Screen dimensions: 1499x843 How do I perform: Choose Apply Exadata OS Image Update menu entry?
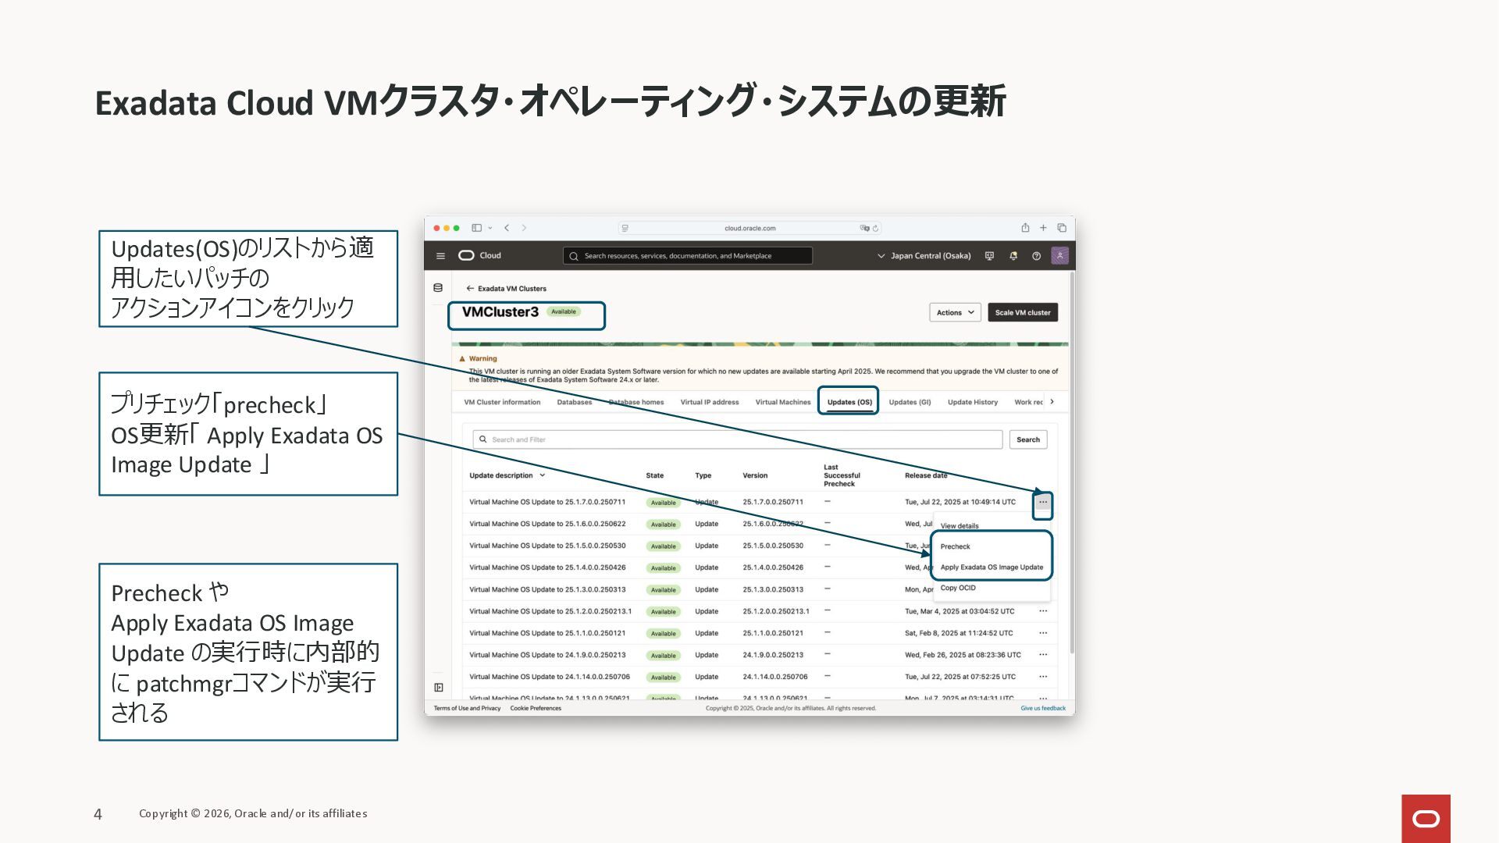pyautogui.click(x=992, y=567)
